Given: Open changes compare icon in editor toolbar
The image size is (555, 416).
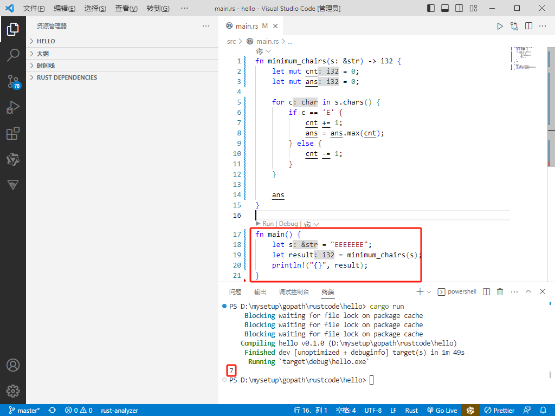Looking at the screenshot, I should coord(514,26).
